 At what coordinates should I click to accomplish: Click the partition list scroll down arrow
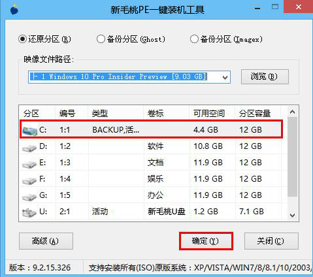(x=293, y=215)
